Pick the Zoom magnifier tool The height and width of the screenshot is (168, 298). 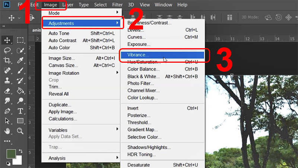[20, 131]
